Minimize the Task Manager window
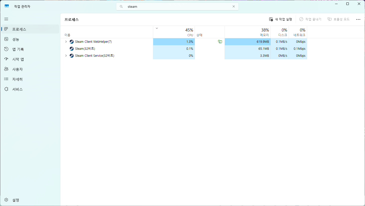 pos(336,4)
